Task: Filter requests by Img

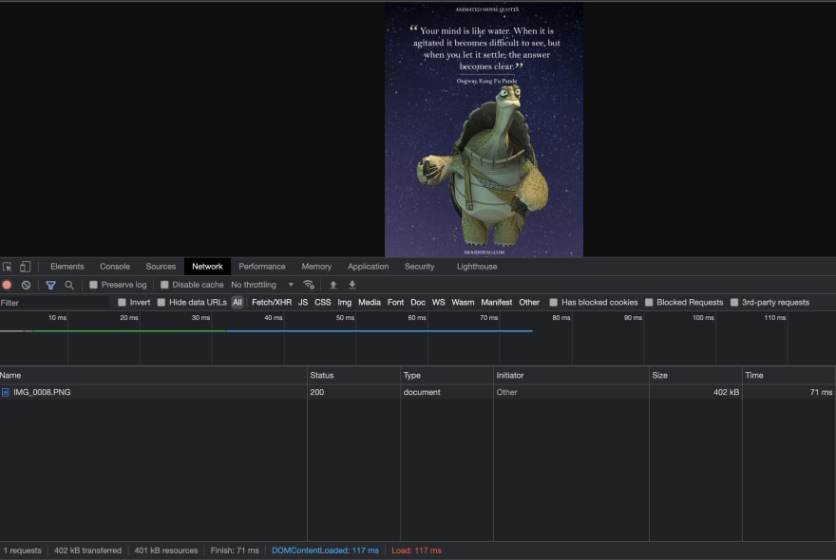Action: click(345, 302)
